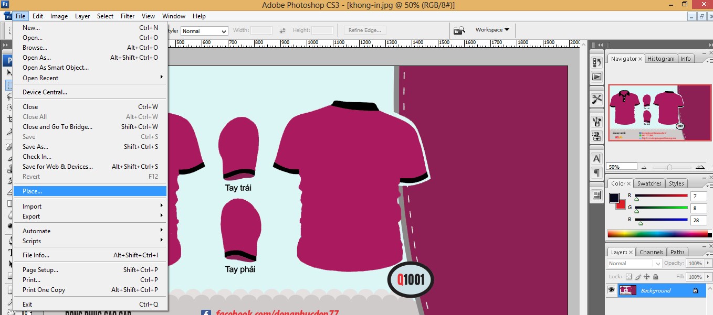Image resolution: width=713 pixels, height=315 pixels.
Task: Select Save As... in the File menu
Action: coord(36,147)
